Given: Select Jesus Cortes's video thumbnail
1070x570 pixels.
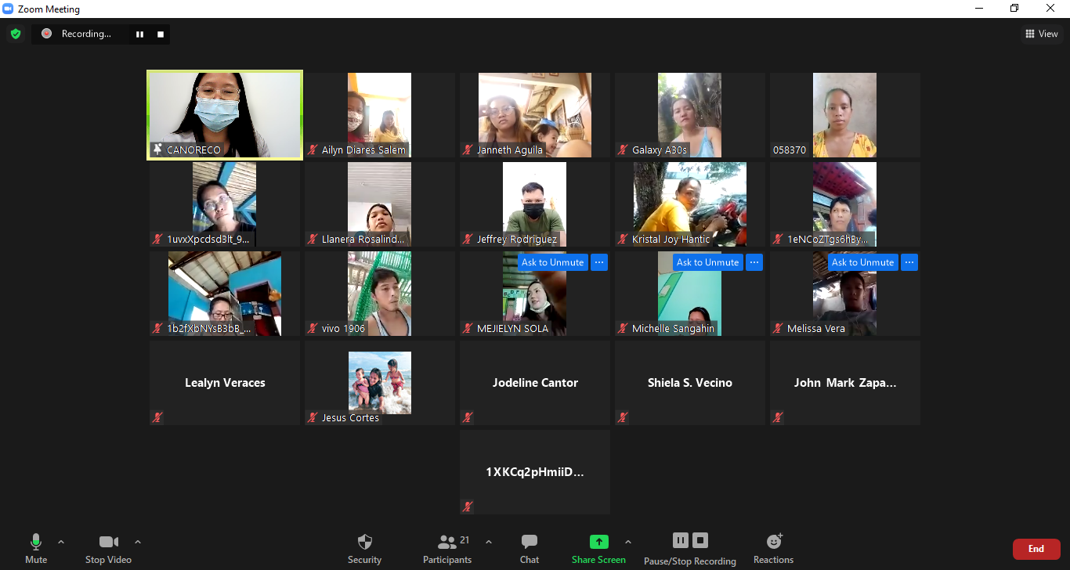Looking at the screenshot, I should click(380, 383).
